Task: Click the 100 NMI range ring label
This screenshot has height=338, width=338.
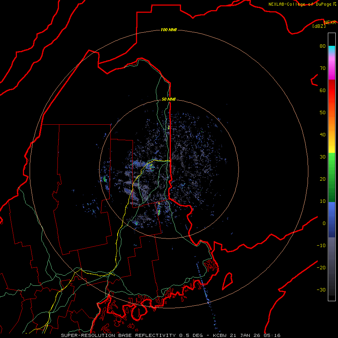Action: point(169,30)
